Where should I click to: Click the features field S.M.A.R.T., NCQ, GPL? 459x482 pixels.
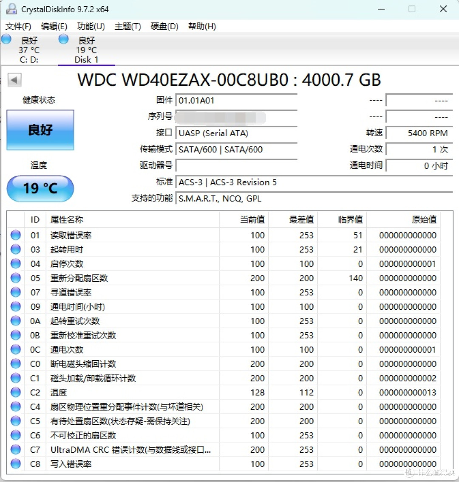coord(314,199)
